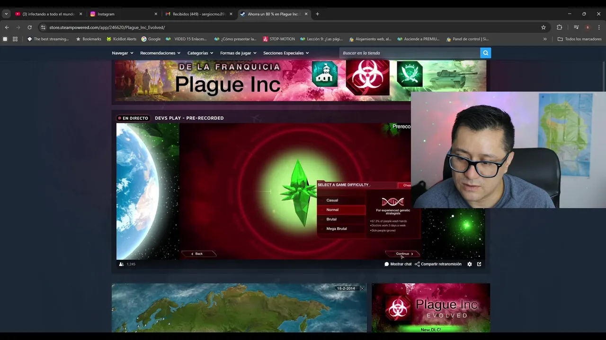Viewport: 606px width, 340px height.
Task: Click Compartir retransmisión share link
Action: 438,264
